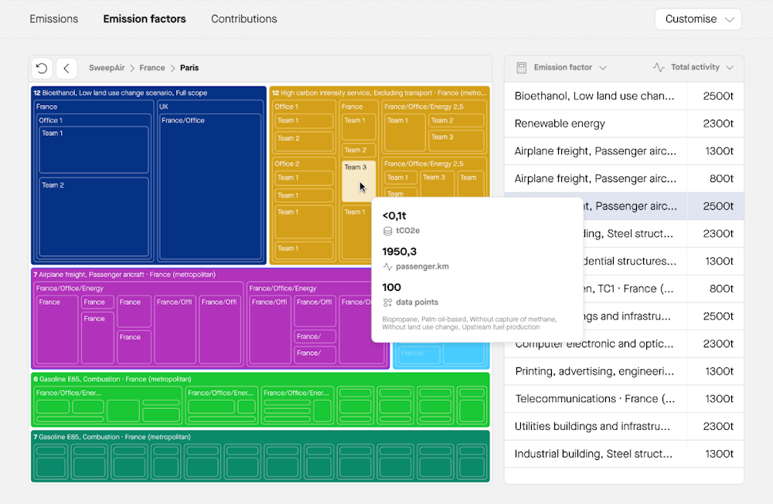
Task: Click the back arrow navigation icon
Action: point(66,68)
